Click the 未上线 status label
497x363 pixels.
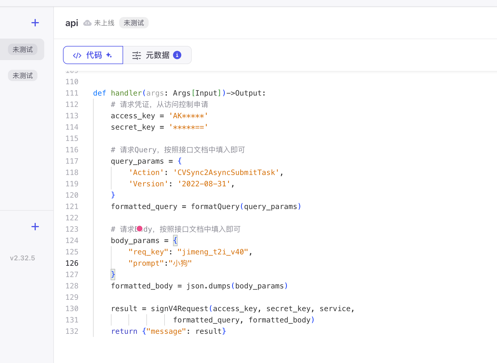(104, 23)
